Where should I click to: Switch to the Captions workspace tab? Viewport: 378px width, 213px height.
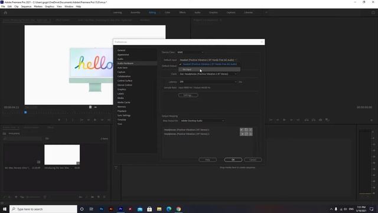coord(231,12)
